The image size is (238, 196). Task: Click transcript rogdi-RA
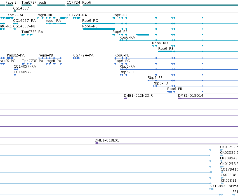[53, 21]
